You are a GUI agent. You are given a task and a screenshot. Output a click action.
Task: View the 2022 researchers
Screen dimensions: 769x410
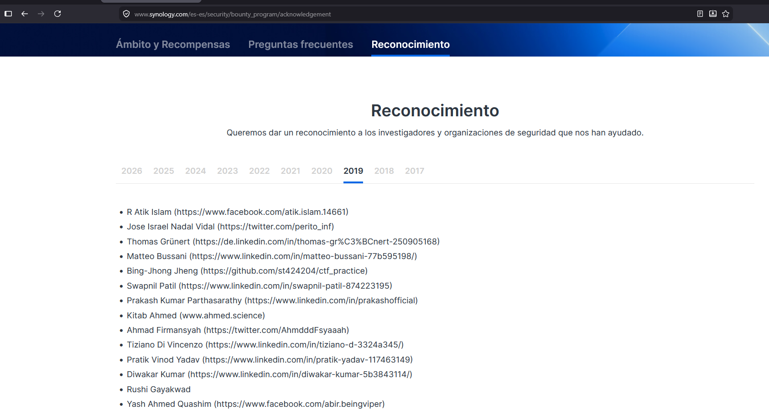pyautogui.click(x=260, y=171)
